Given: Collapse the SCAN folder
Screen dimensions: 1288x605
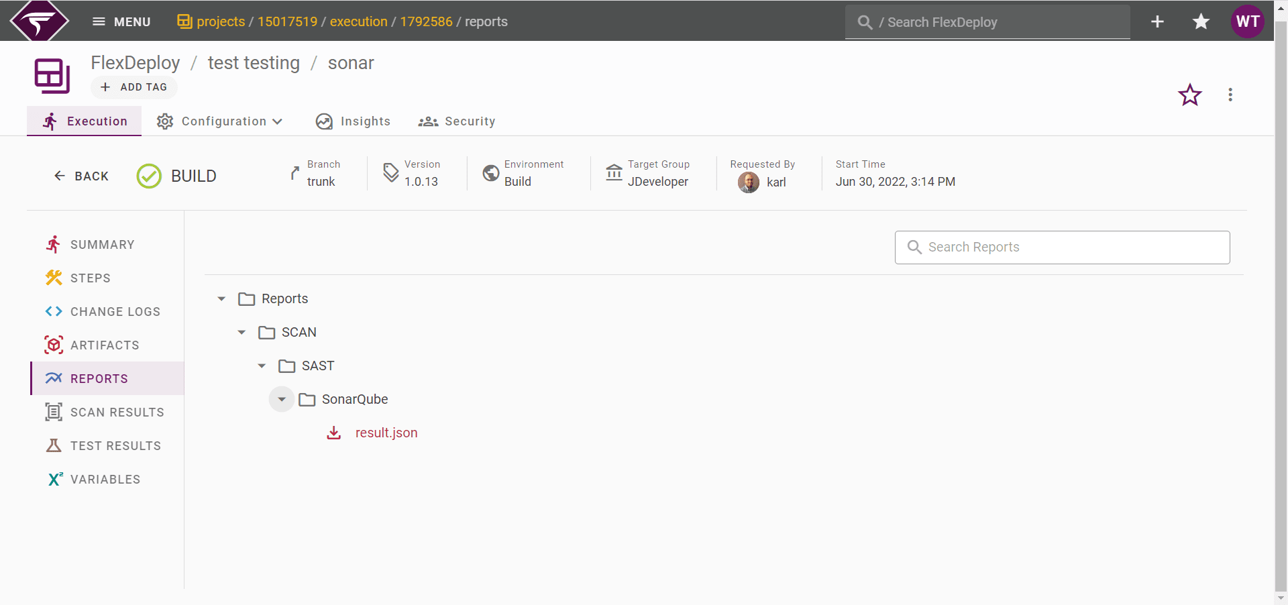Looking at the screenshot, I should (241, 332).
